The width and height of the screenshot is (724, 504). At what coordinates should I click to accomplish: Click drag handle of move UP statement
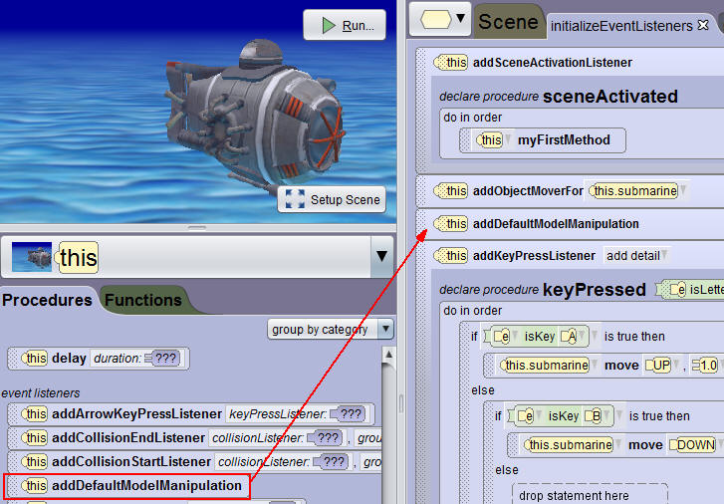pyautogui.click(x=490, y=366)
